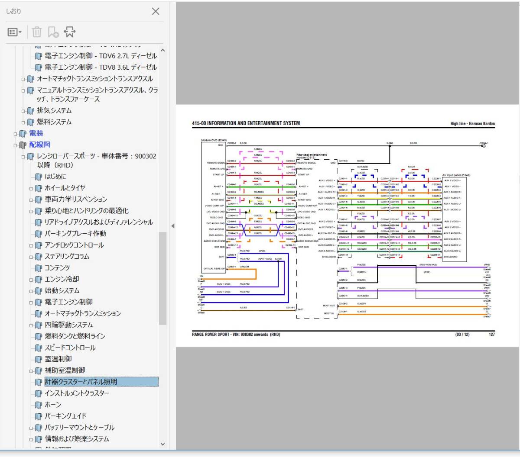Screen dimensions: 520x457
Task: Collapse レンジローバースポーツ 車体番号 900302 node
Action: pos(23,157)
